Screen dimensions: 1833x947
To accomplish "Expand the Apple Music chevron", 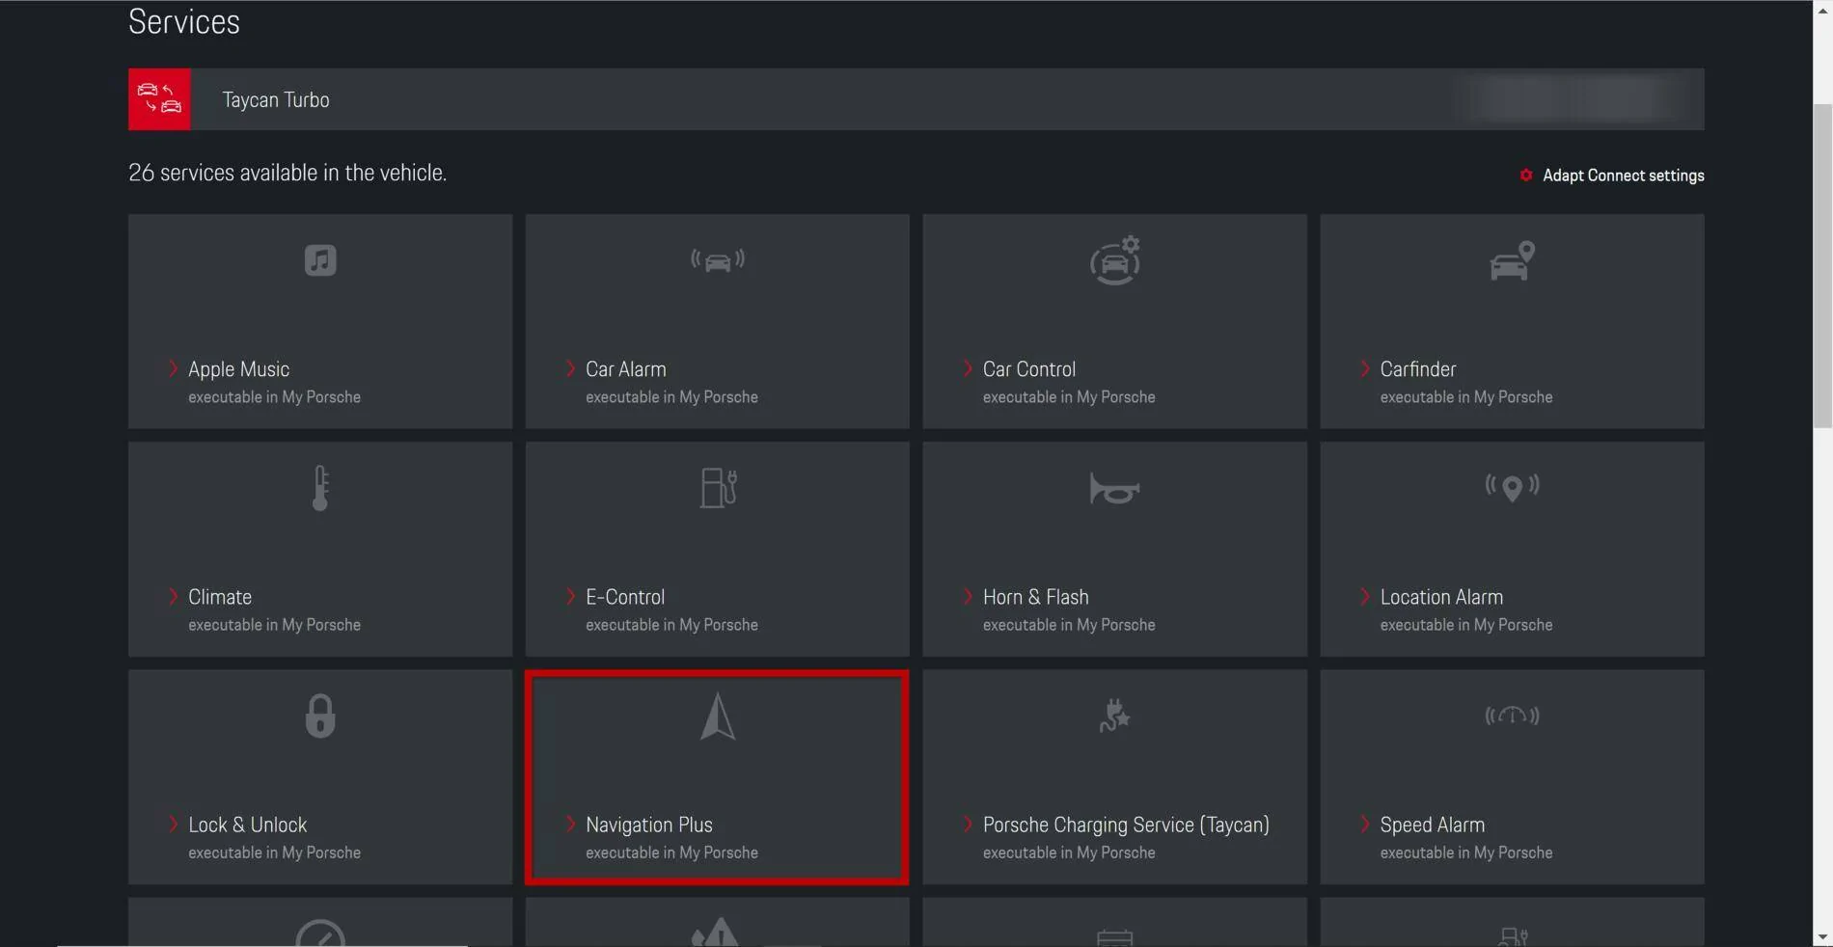I will click(173, 368).
